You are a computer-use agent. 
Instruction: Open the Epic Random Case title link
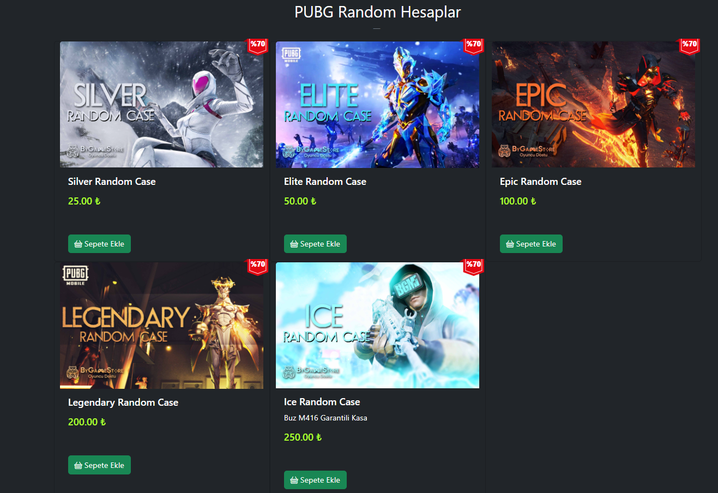[540, 182]
